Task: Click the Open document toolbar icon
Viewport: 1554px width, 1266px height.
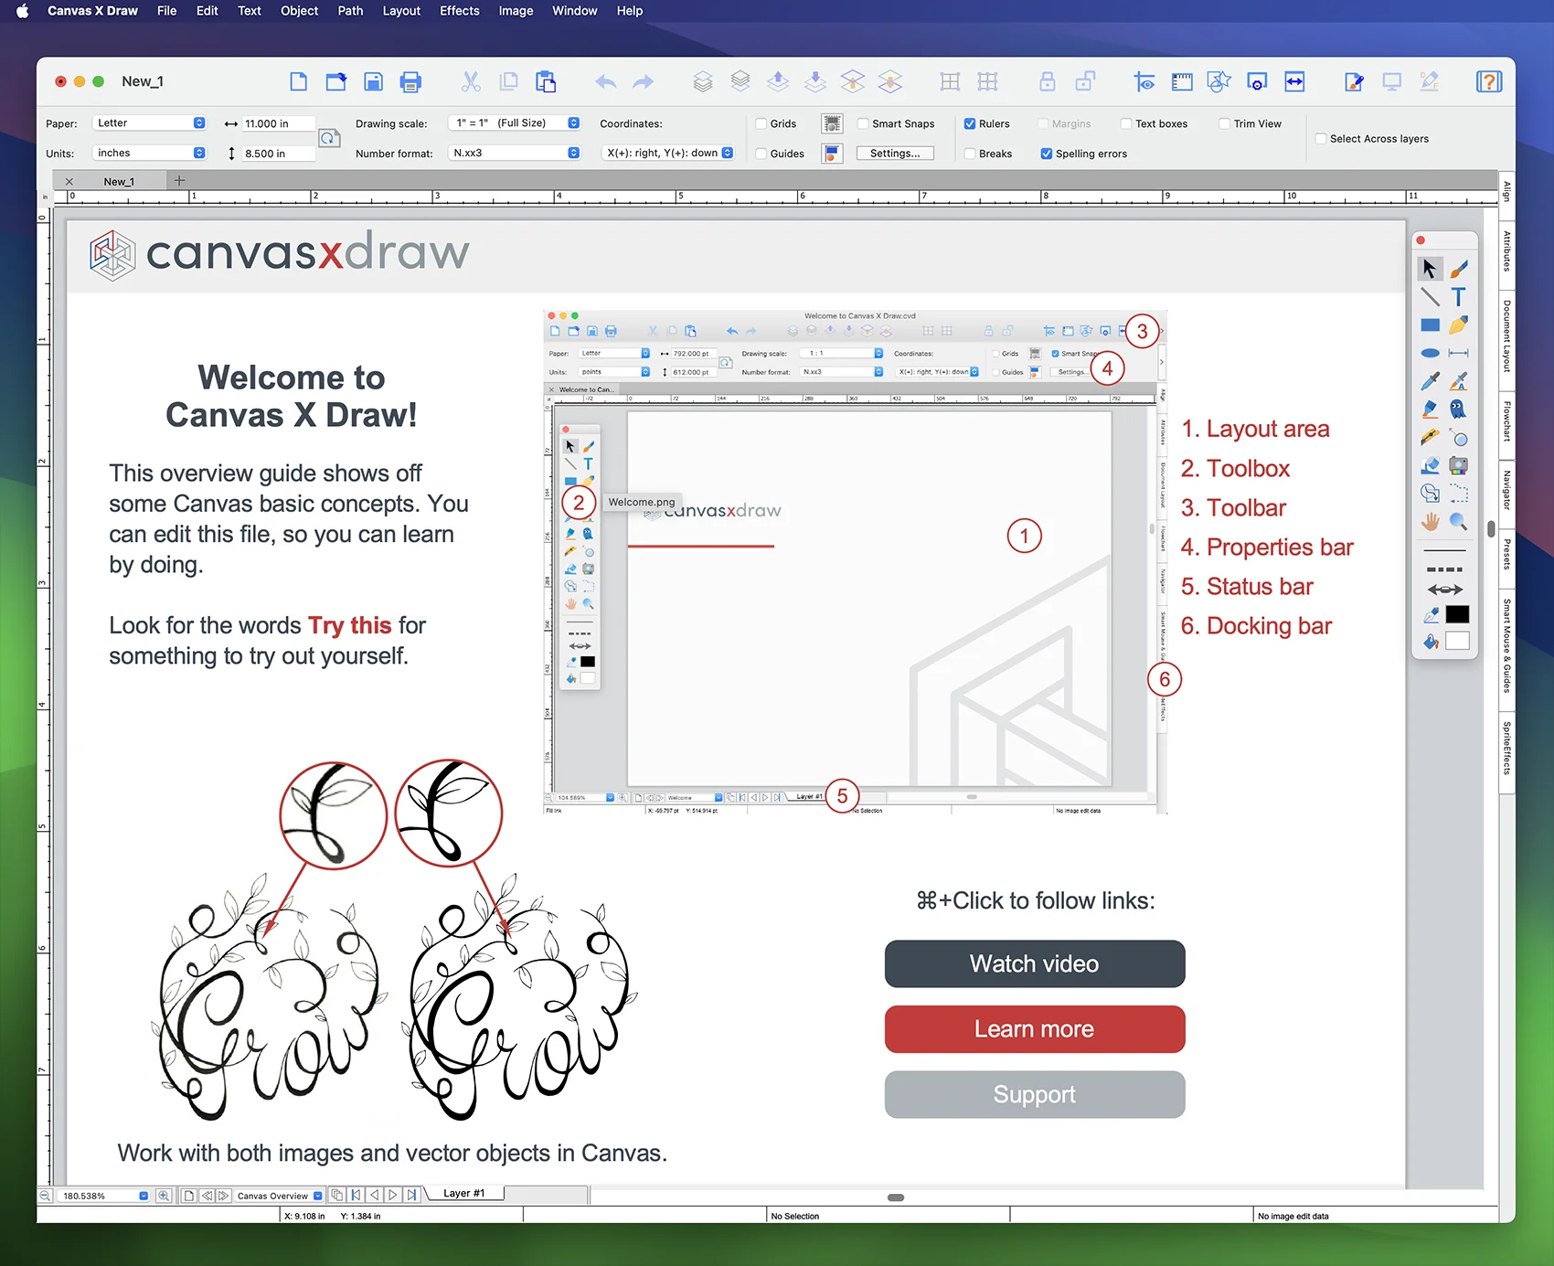Action: tap(335, 81)
